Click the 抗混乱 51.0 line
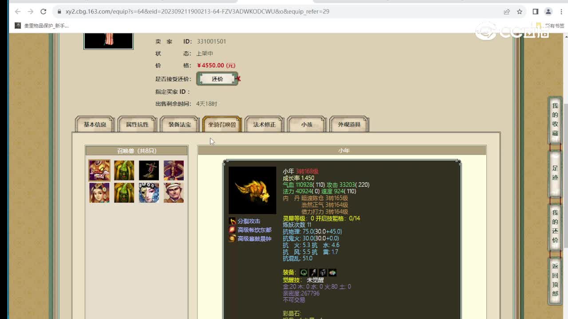 298,258
